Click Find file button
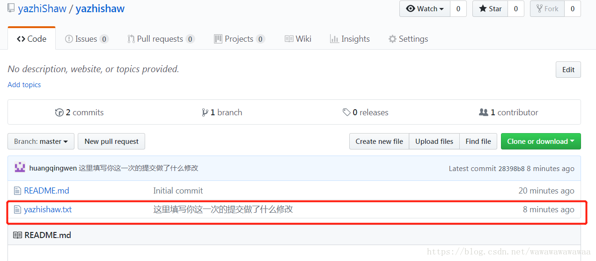 coord(478,142)
